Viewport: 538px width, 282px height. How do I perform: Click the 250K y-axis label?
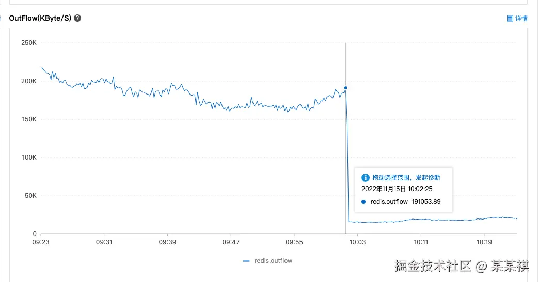(x=28, y=43)
